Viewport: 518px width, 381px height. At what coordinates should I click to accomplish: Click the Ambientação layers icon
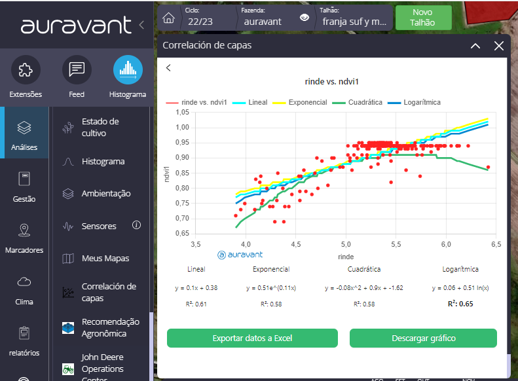(x=68, y=194)
